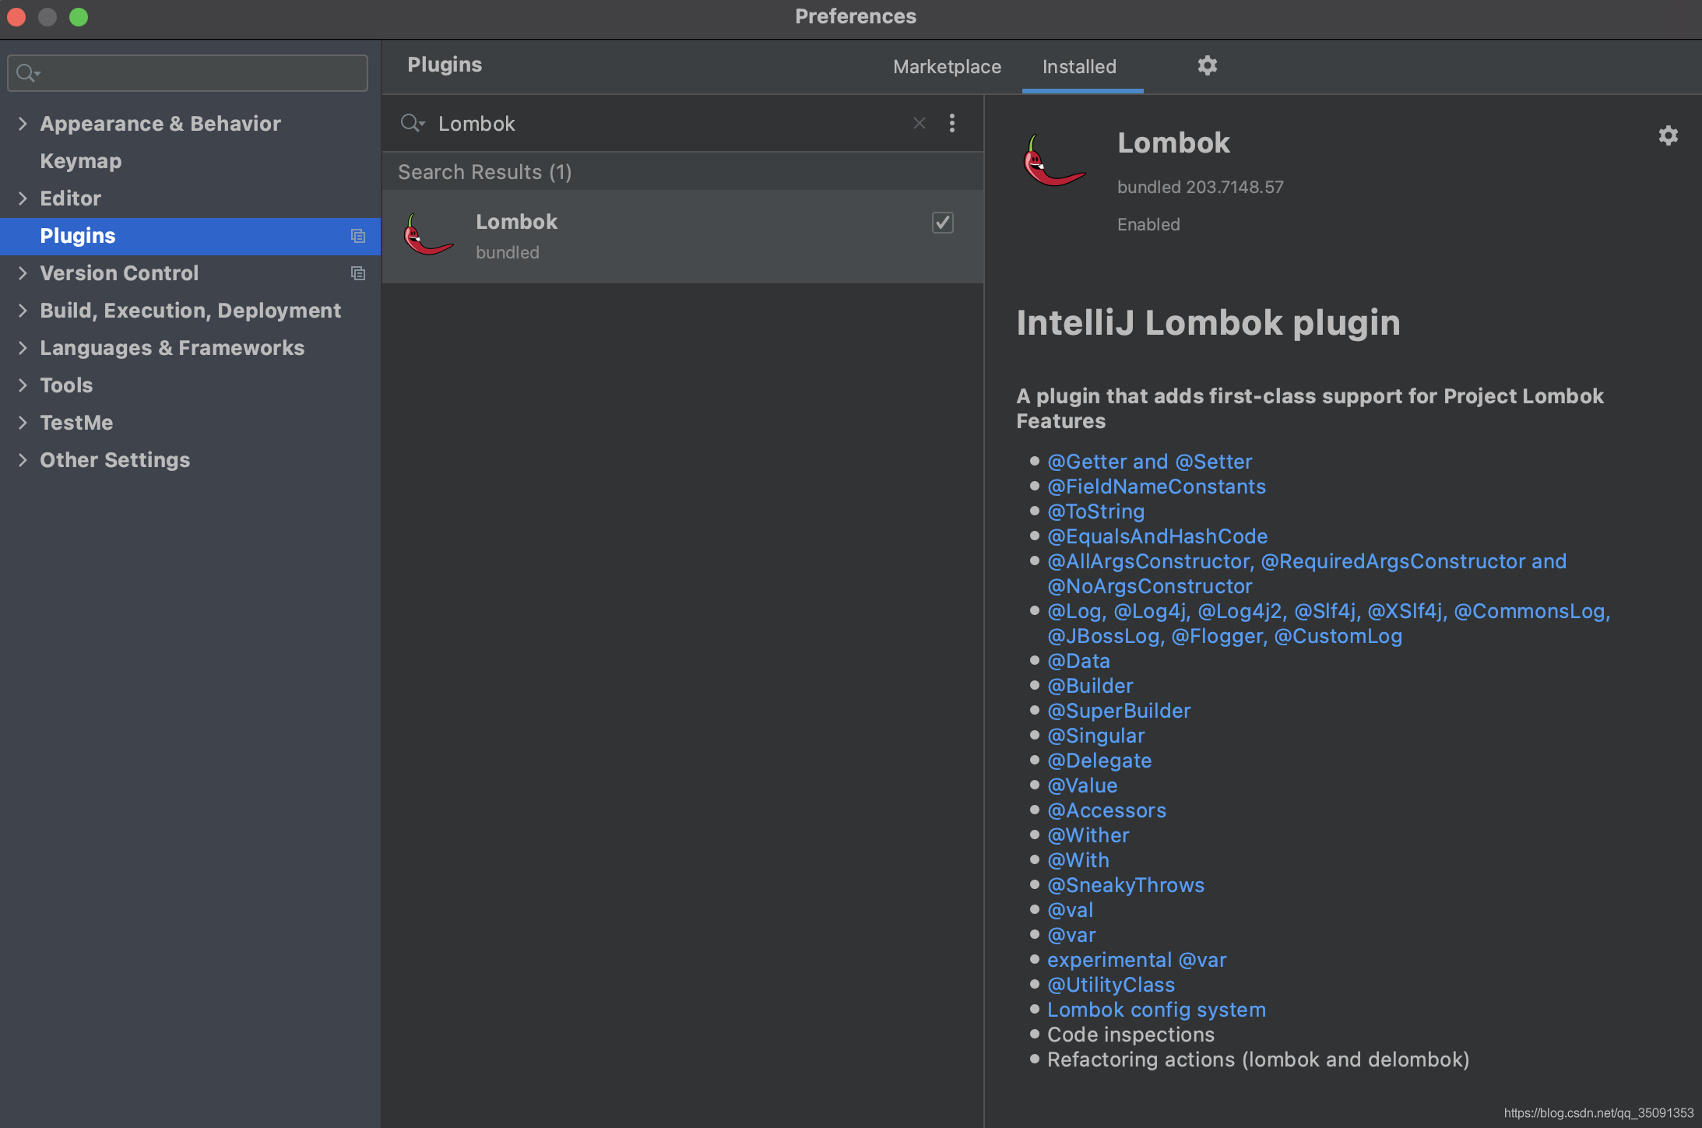Open the Plugins gear settings menu

[x=1207, y=65]
